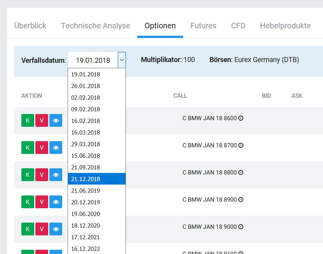323x254 pixels.
Task: Open call option C BMW JAN 18 8900
Action: pyautogui.click(x=210, y=200)
